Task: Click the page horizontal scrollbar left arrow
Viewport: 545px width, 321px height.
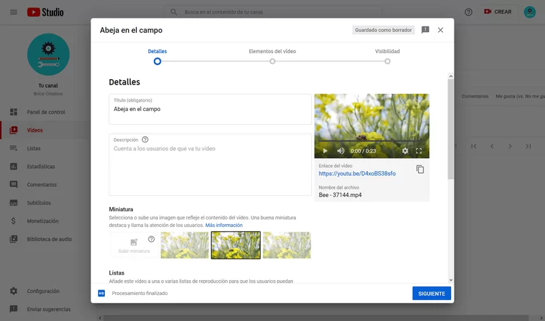Action: point(100,318)
